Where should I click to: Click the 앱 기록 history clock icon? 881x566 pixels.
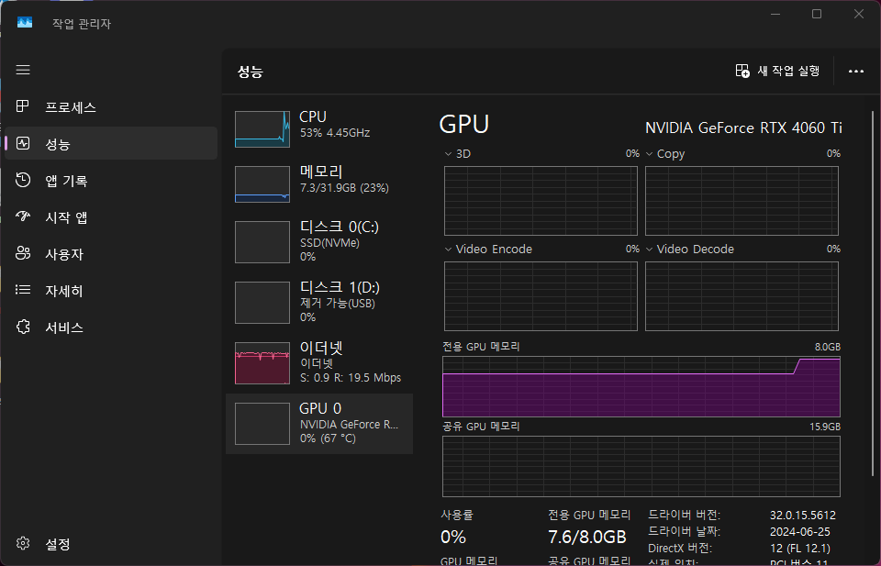[22, 180]
